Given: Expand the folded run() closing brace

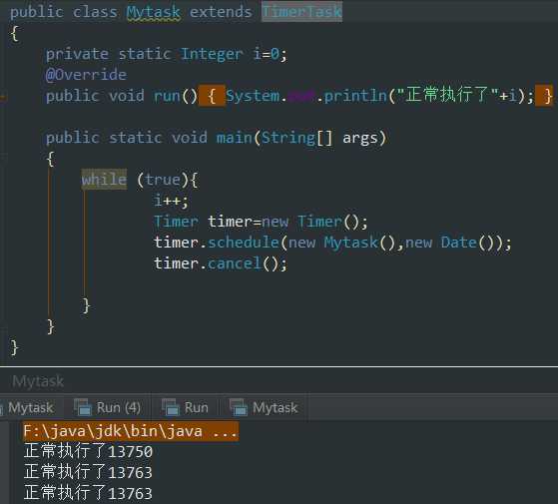Looking at the screenshot, I should (x=544, y=96).
